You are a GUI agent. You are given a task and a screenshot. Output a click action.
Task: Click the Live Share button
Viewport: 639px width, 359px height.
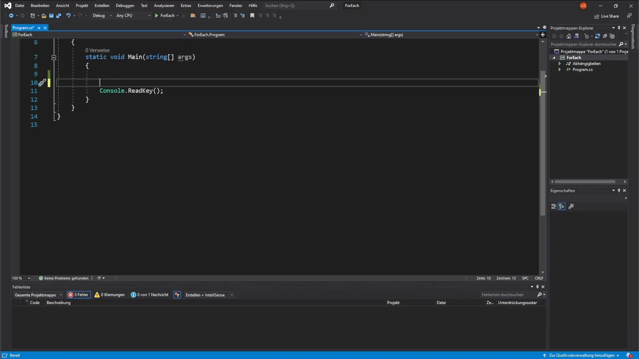(x=607, y=16)
